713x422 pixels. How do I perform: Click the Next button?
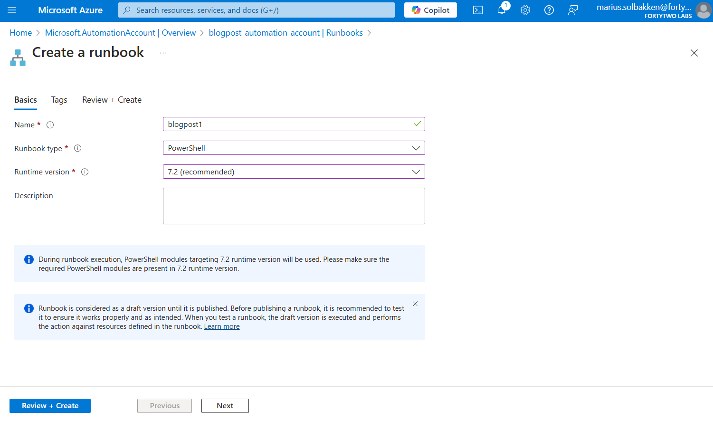(225, 406)
